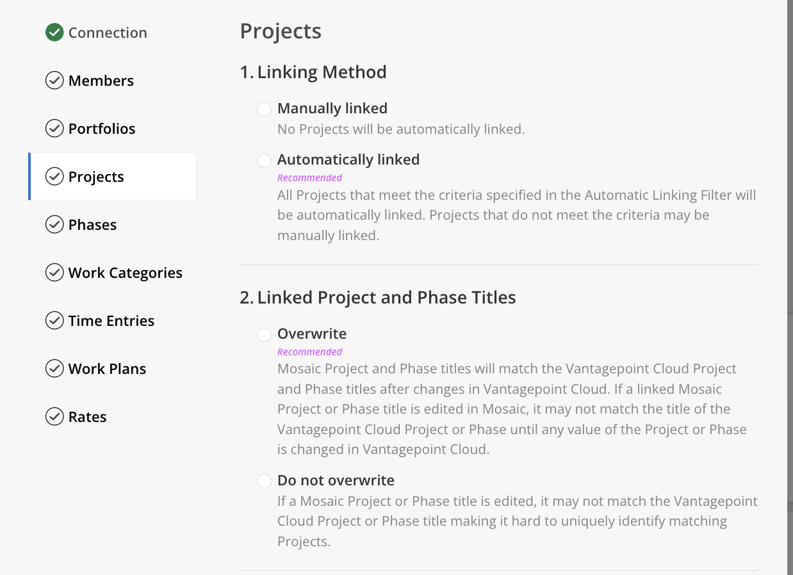Select the Automatically linked radio button
This screenshot has width=793, height=575.
264,161
